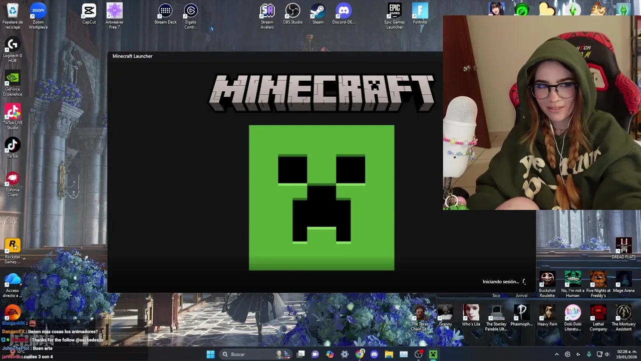Switch to Chrome on the taskbar
This screenshot has height=361, width=641.
coord(360,354)
